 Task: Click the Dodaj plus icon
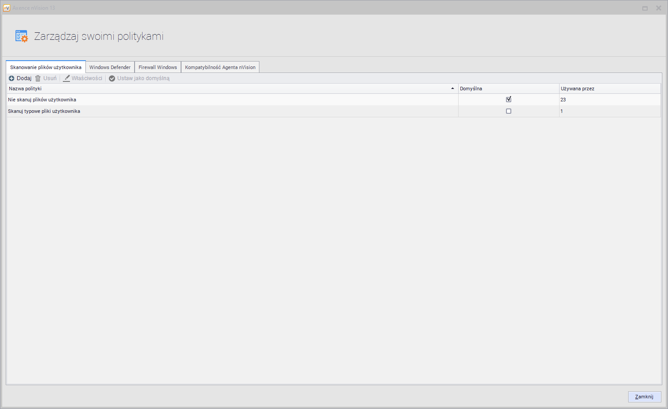click(x=12, y=78)
